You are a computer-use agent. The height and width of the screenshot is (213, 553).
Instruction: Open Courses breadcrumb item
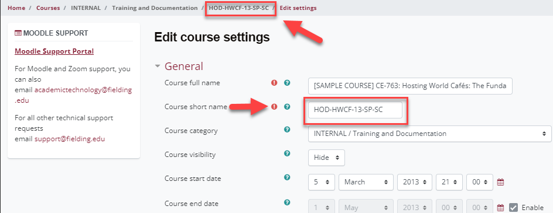(x=48, y=8)
